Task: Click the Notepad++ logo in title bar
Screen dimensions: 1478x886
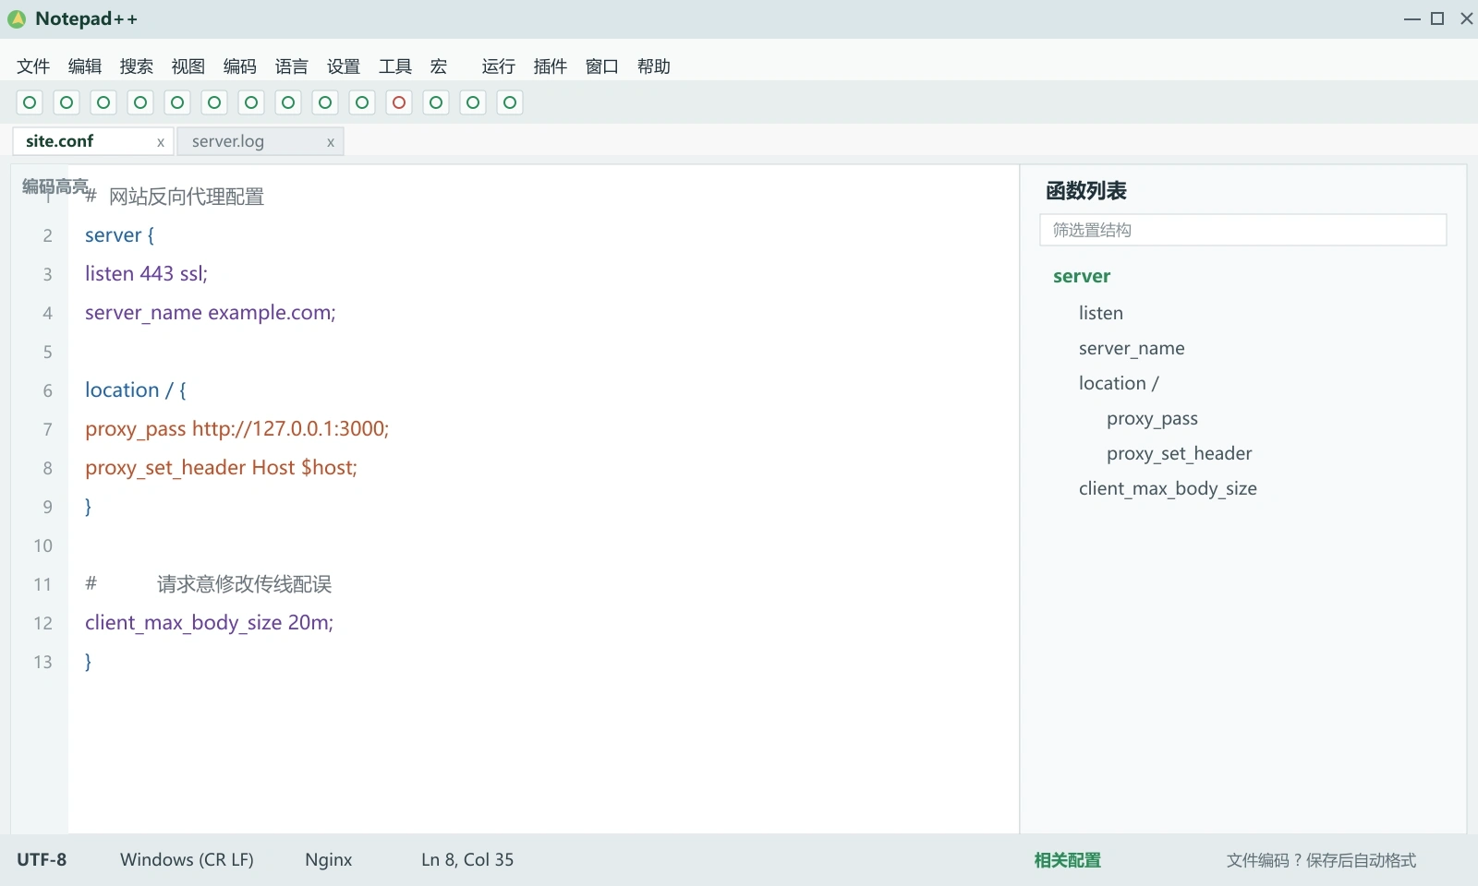Action: 17,18
